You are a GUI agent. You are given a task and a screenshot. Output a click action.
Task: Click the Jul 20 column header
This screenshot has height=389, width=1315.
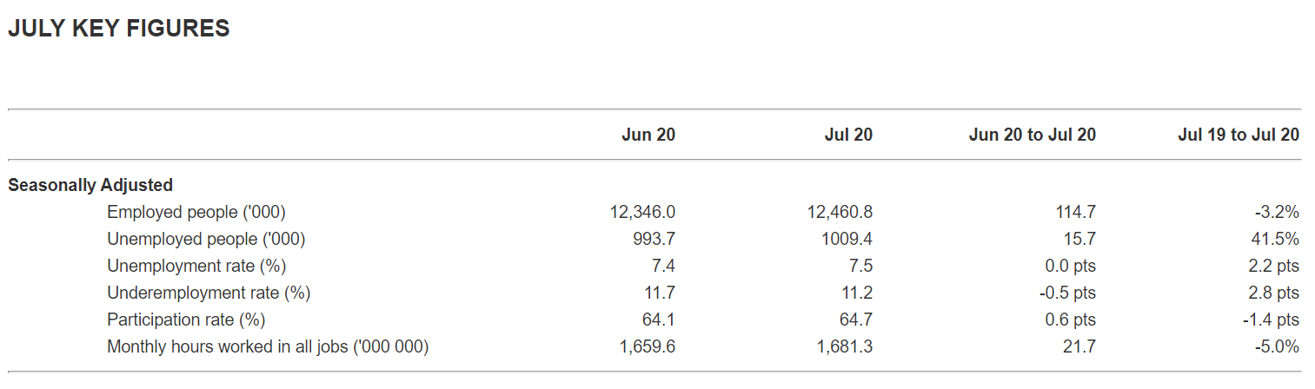848,135
